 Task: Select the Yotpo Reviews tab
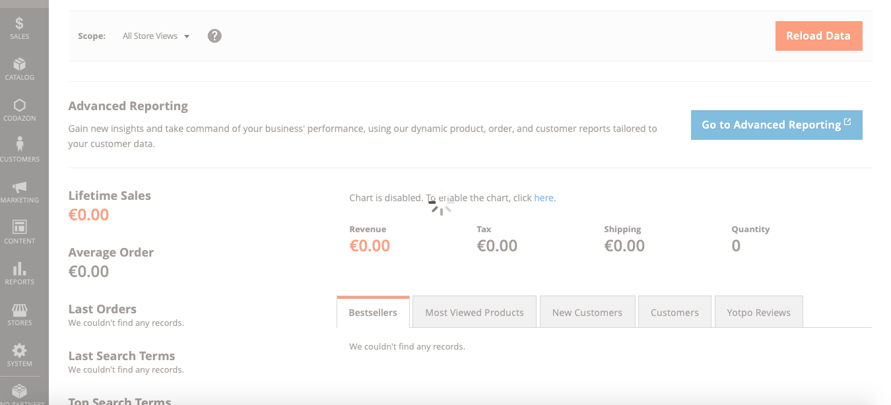coord(758,311)
